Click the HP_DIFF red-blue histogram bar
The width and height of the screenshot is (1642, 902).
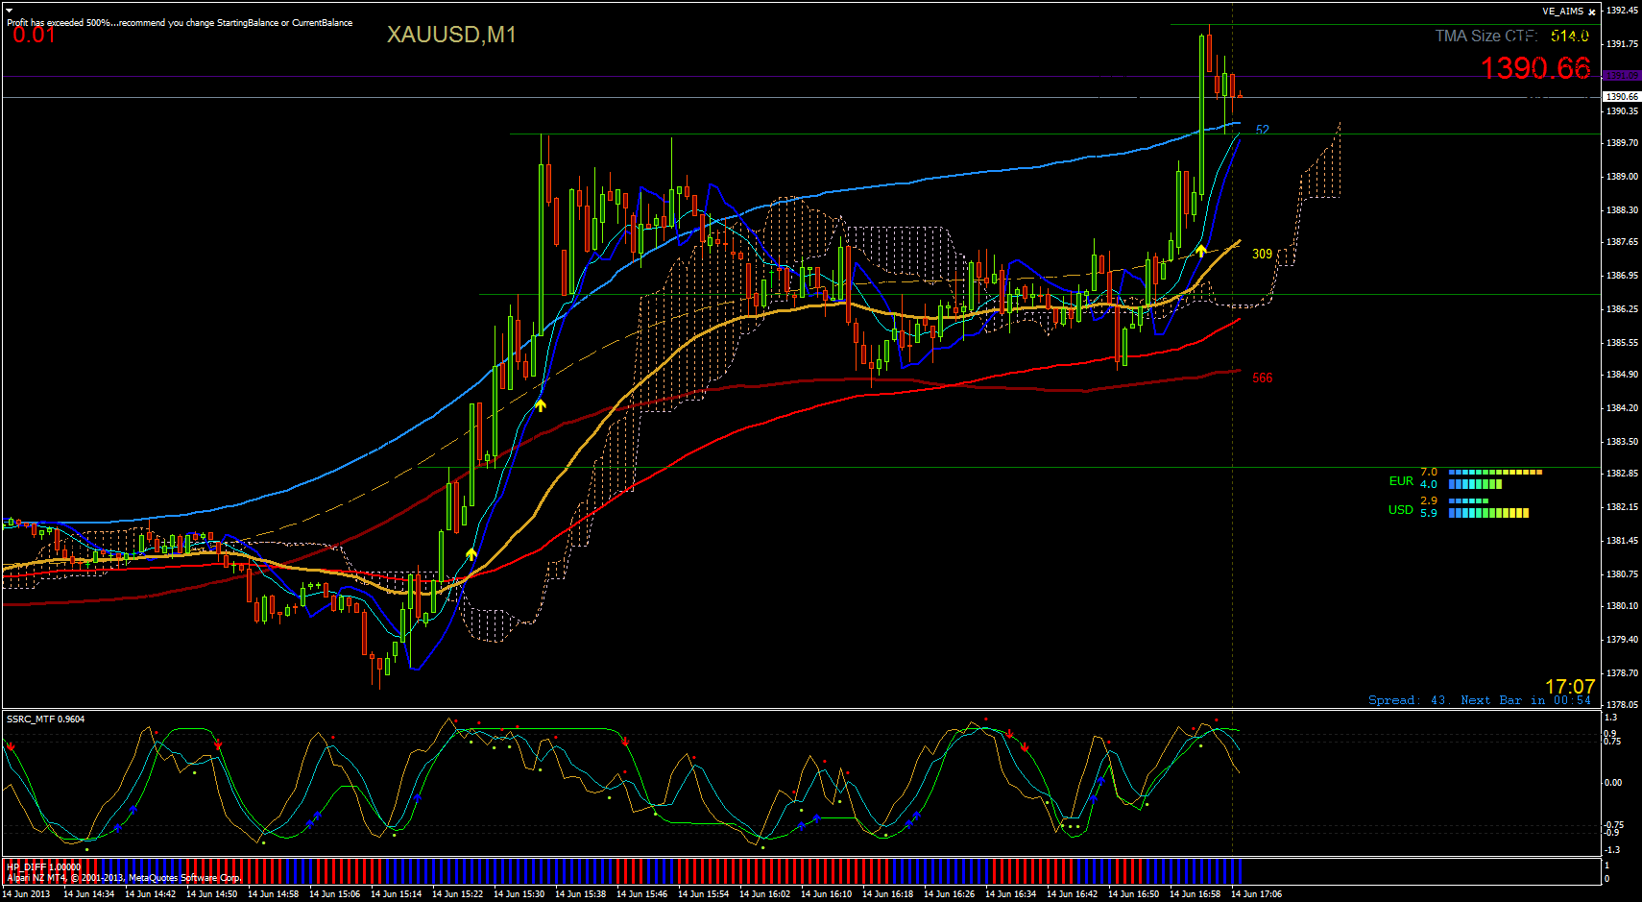click(622, 871)
